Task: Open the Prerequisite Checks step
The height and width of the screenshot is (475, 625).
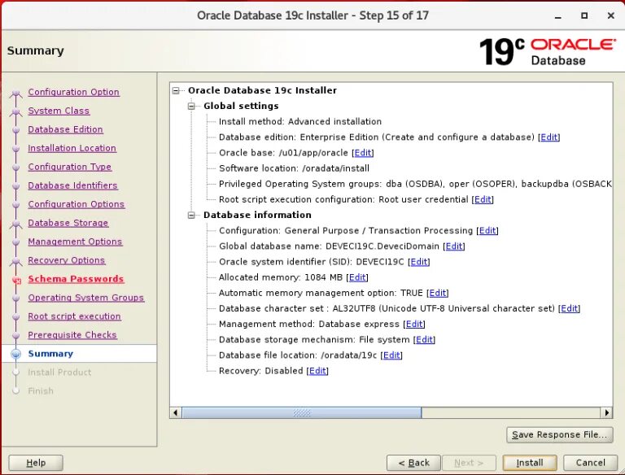Action: point(72,336)
